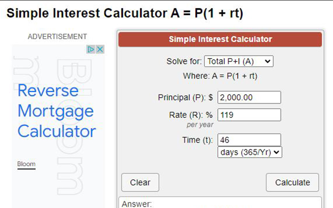333x208 pixels.
Task: Click inside the Answer box
Action: [220, 203]
